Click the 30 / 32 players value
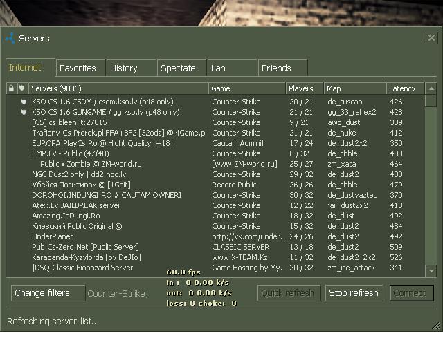This screenshot has width=443, height=354. [301, 195]
